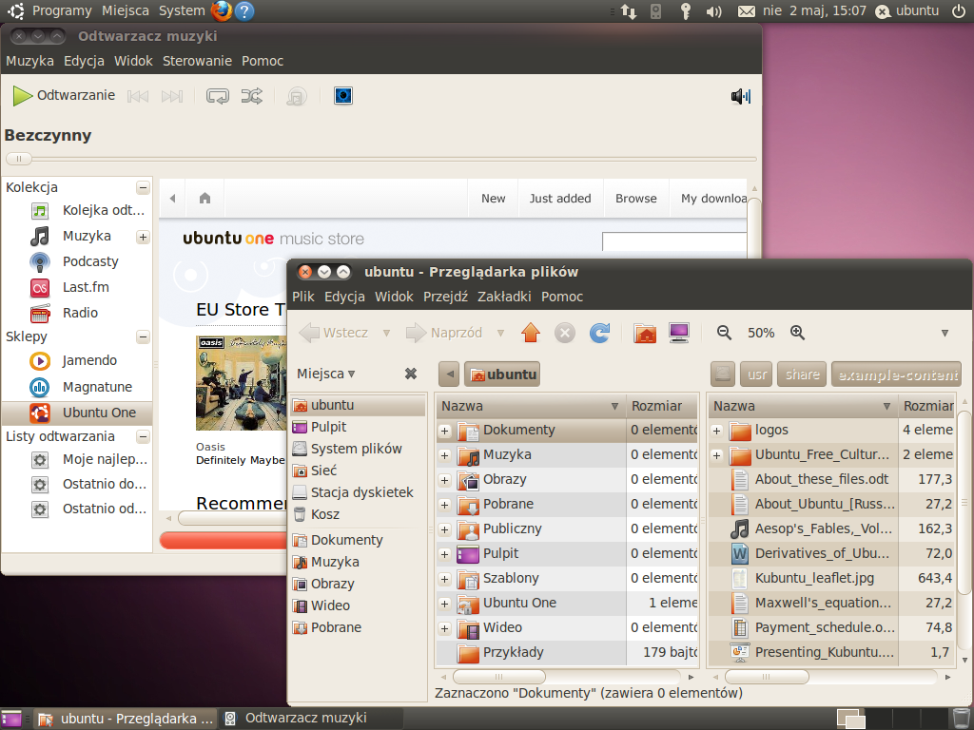Collapse the Sklepy section
The image size is (974, 730).
tap(143, 337)
